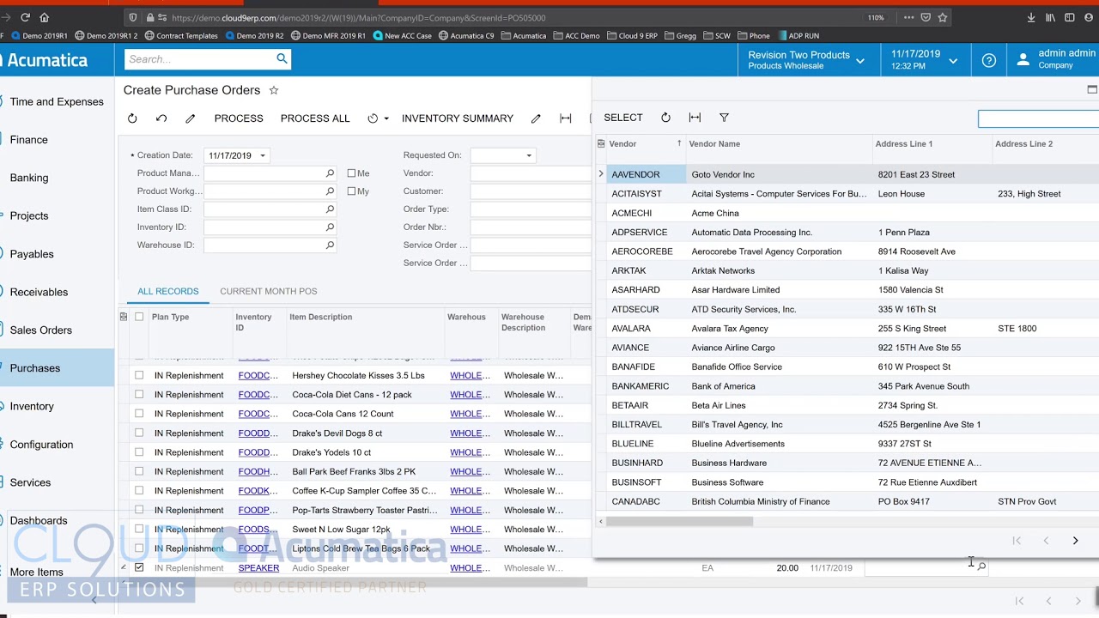This screenshot has height=618, width=1099.
Task: Click the search magnifier icon in top bar
Action: 282,58
